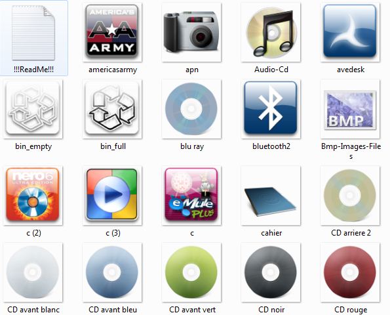Select the bin_full recycle icon
This screenshot has width=390, height=315.
point(112,109)
